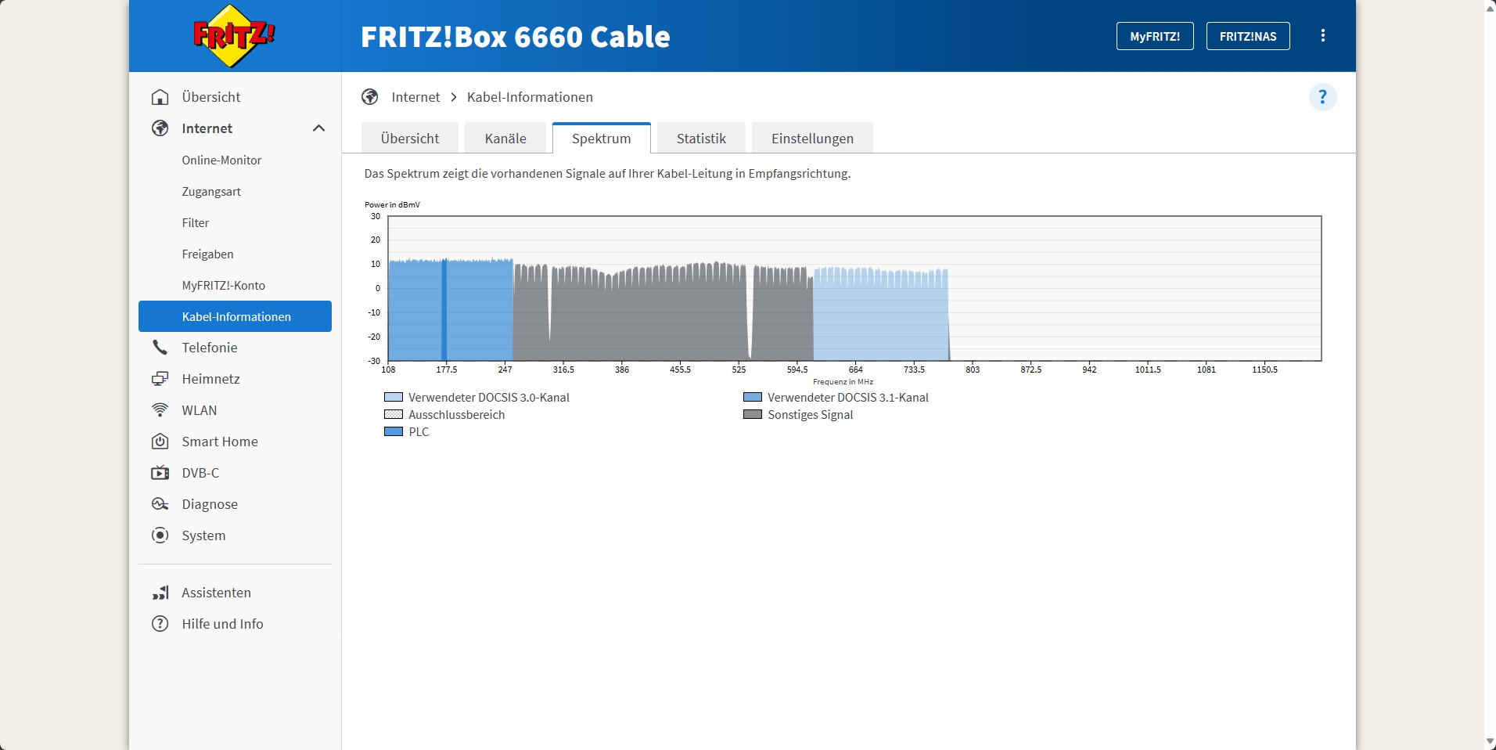Viewport: 1496px width, 750px height.
Task: Open the three-dot overflow menu
Action: tap(1323, 35)
